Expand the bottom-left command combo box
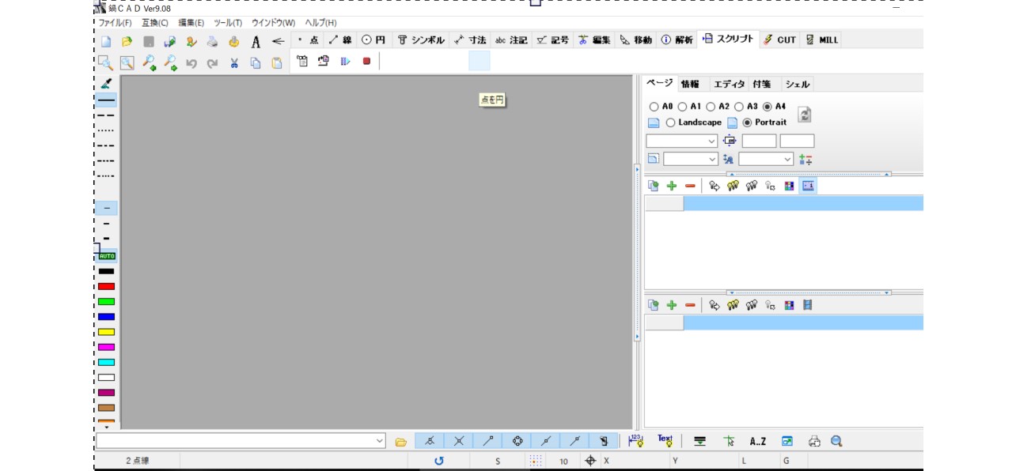 coord(380,441)
